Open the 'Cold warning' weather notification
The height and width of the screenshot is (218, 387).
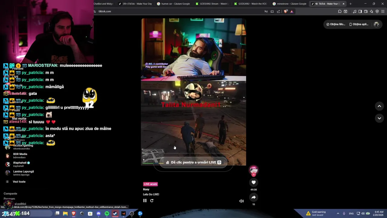click(x=316, y=213)
